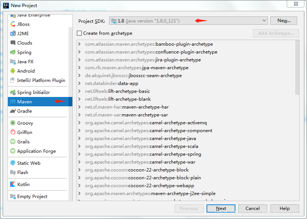Click the JBoss project type icon
The height and width of the screenshot is (219, 307).
[13, 24]
